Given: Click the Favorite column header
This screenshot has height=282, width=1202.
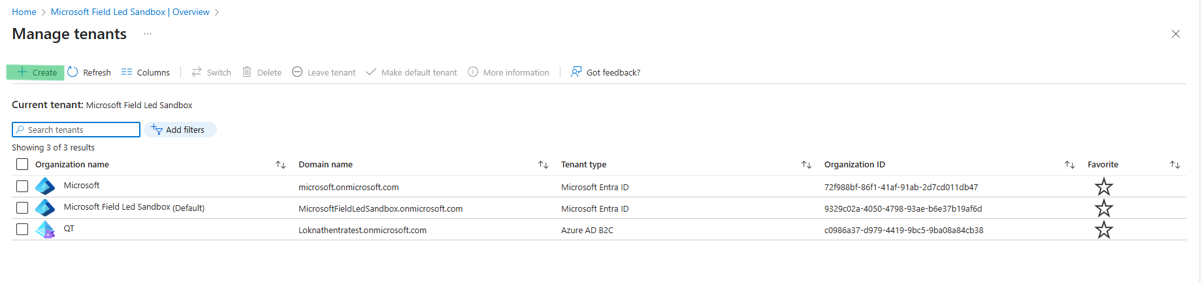Looking at the screenshot, I should coord(1103,164).
